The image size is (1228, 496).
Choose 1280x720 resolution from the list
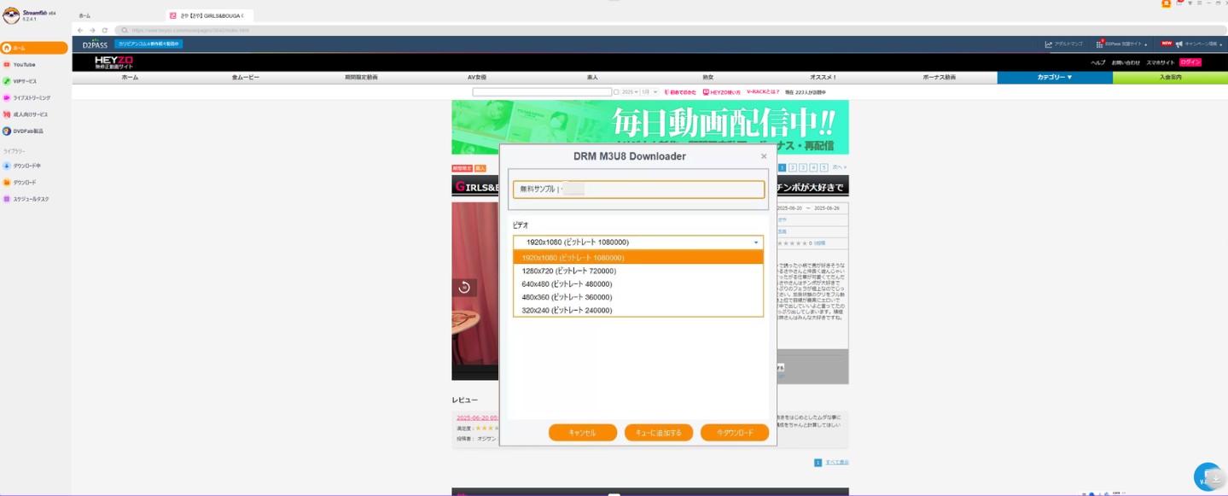tap(568, 271)
